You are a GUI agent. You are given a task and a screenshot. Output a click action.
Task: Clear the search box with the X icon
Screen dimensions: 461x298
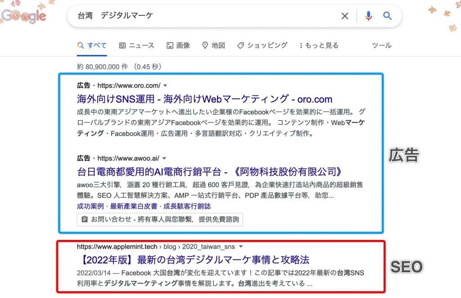345,16
